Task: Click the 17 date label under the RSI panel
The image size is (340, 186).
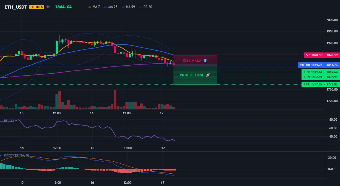Action: click(163, 148)
